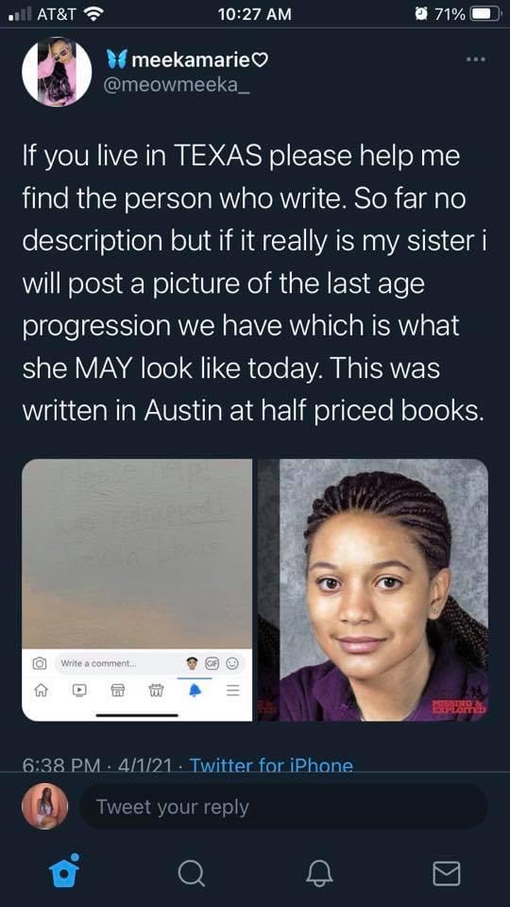Screen dimensions: 510x907
Task: Open the Search magnifier tab
Action: coord(191,873)
